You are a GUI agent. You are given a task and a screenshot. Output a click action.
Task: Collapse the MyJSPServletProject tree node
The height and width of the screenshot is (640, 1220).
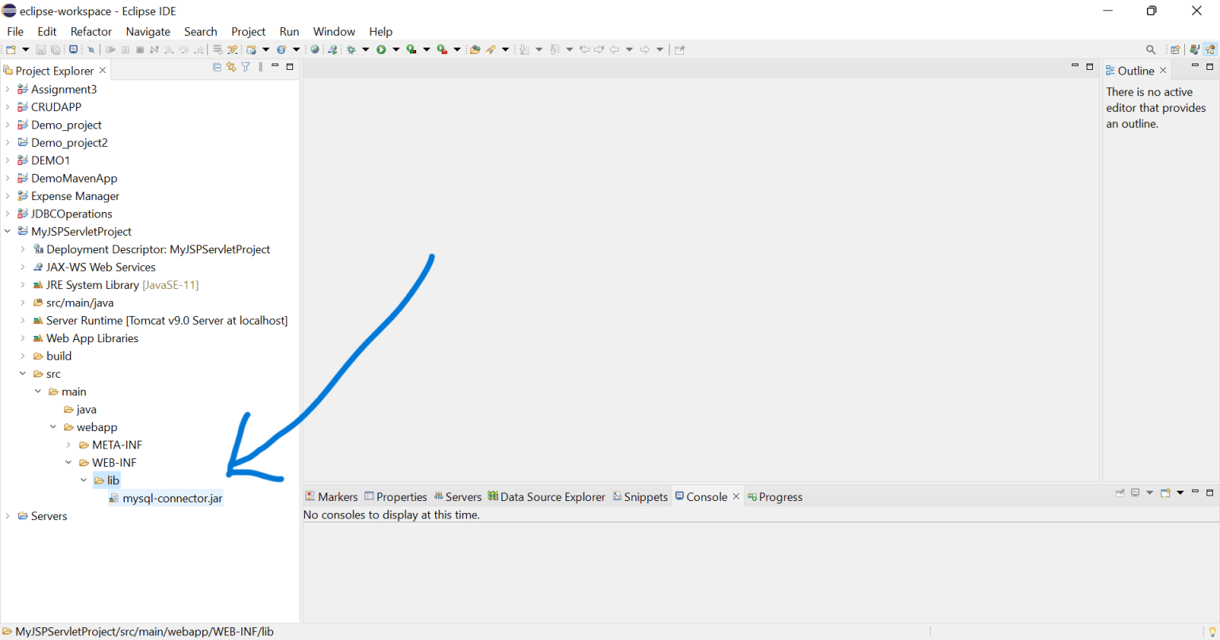point(8,232)
